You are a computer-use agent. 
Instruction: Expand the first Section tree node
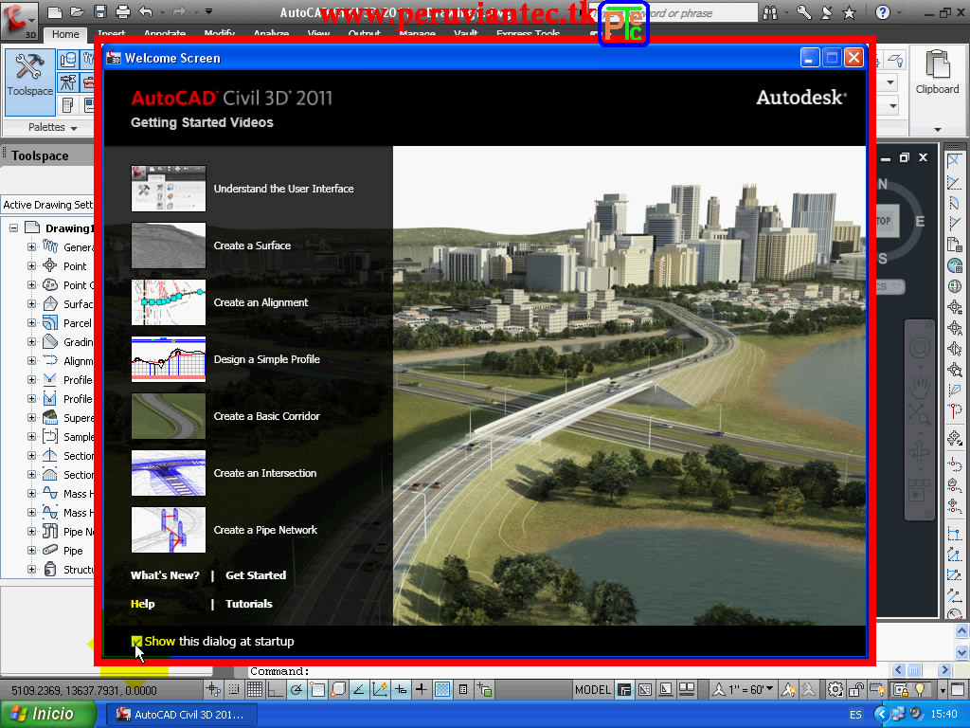point(31,456)
